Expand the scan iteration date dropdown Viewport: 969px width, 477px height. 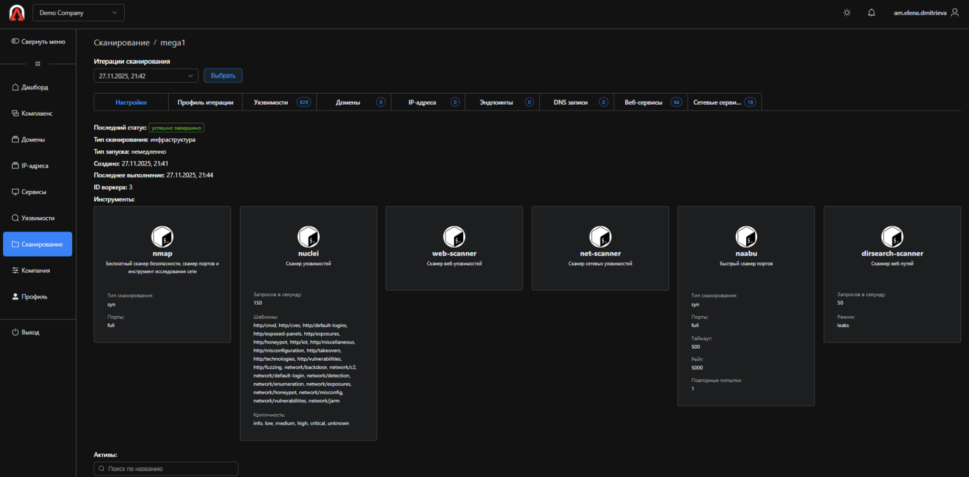(x=146, y=76)
